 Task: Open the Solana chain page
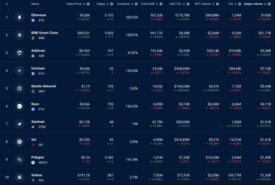click(36, 175)
